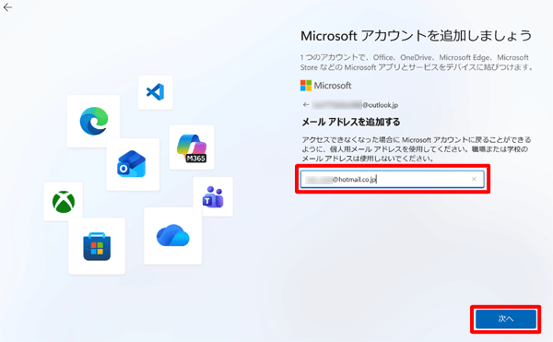Click the Xbox icon tile

tap(64, 202)
